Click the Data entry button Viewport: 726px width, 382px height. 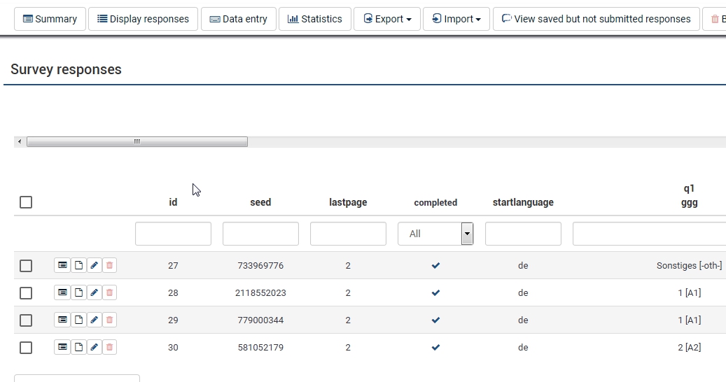238,19
